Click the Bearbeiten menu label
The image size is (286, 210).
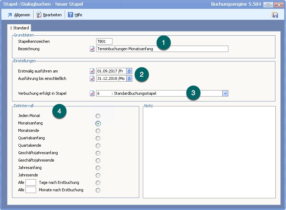click(x=52, y=15)
